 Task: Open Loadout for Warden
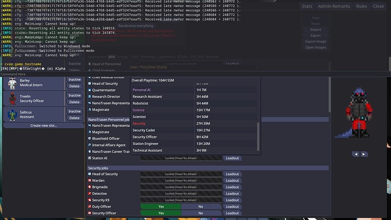(232, 180)
